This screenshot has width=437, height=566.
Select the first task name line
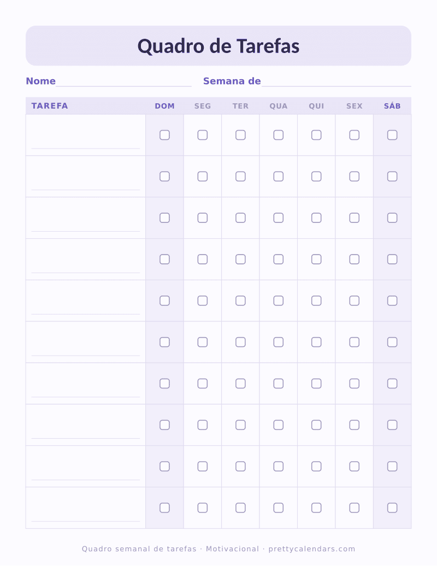click(x=86, y=148)
